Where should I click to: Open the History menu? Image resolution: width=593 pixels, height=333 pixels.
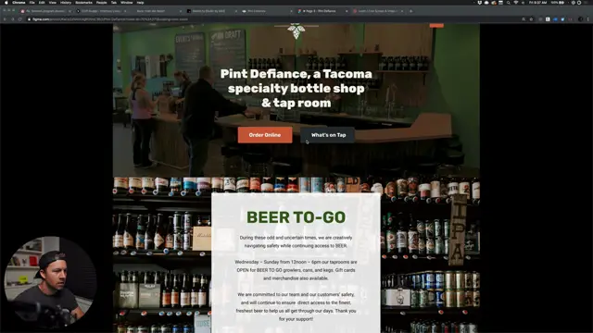66,2
